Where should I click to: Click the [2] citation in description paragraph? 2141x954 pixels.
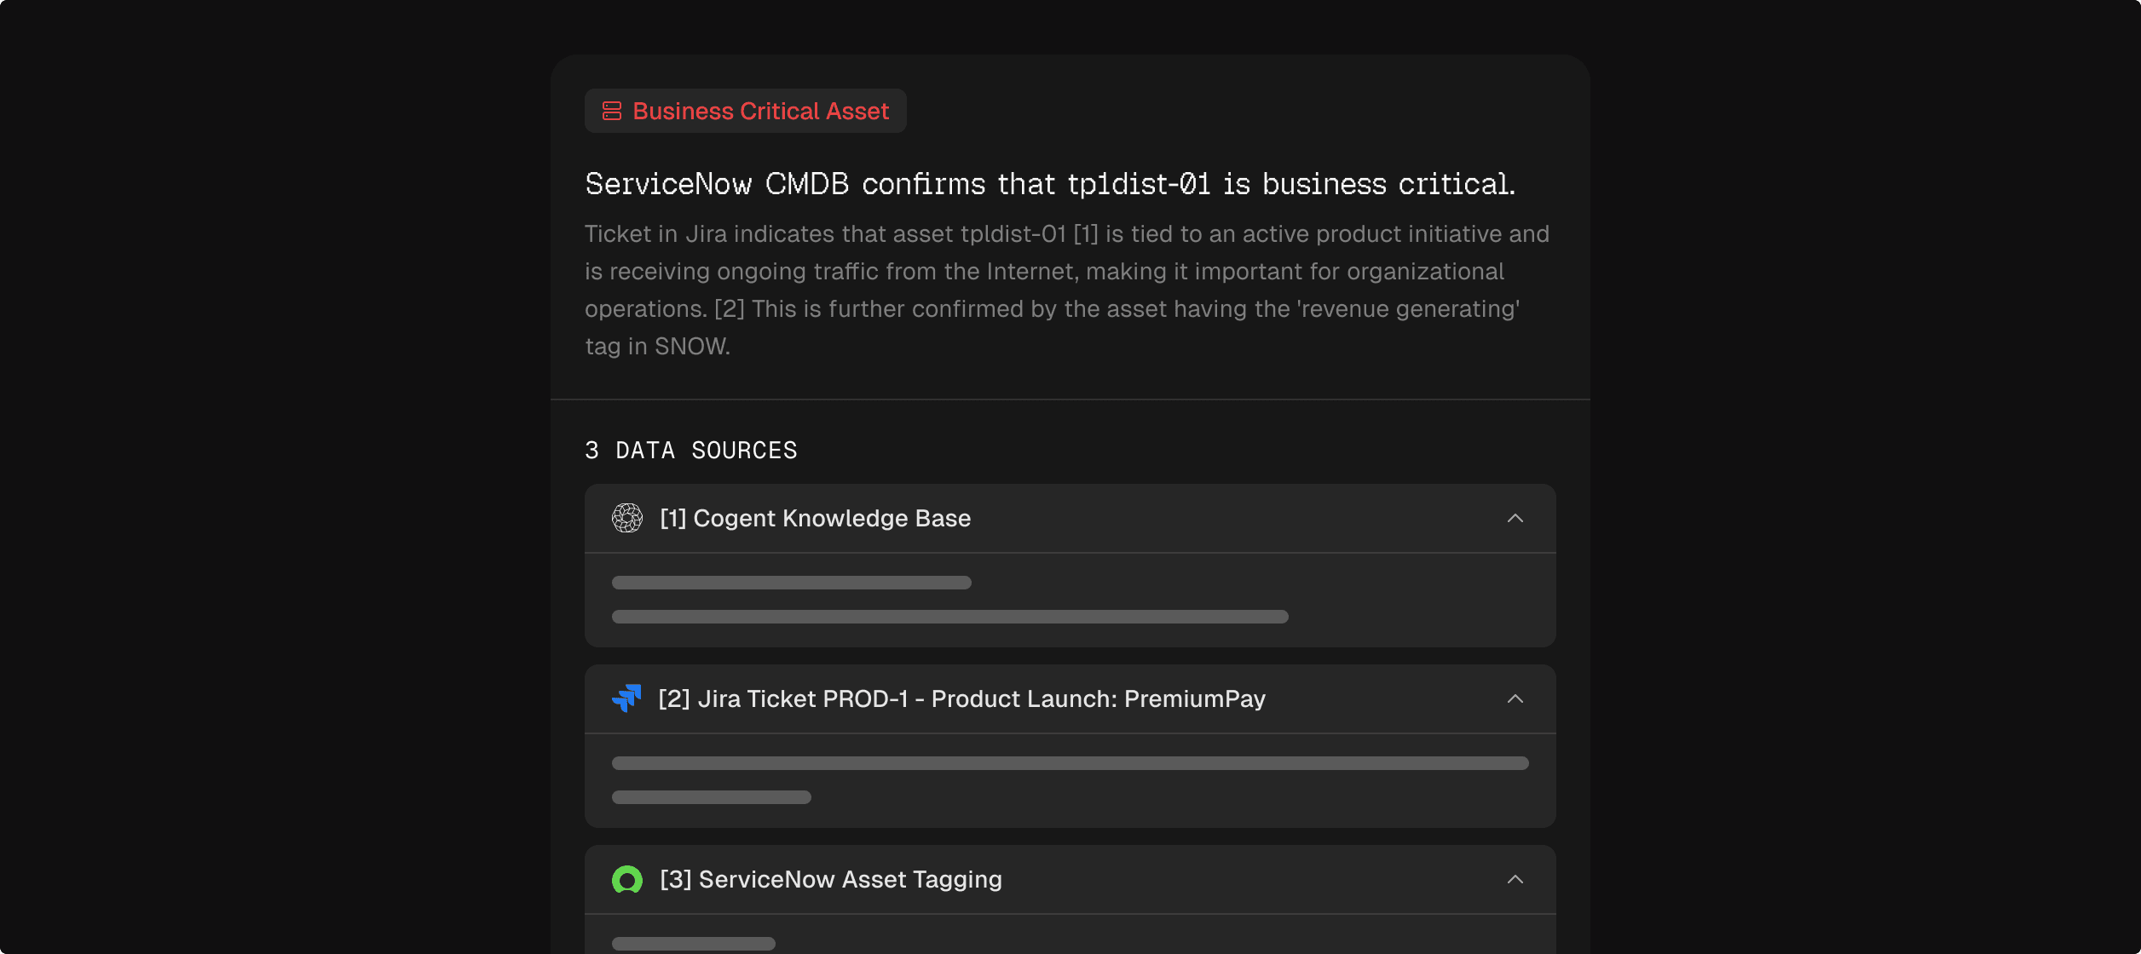point(729,309)
